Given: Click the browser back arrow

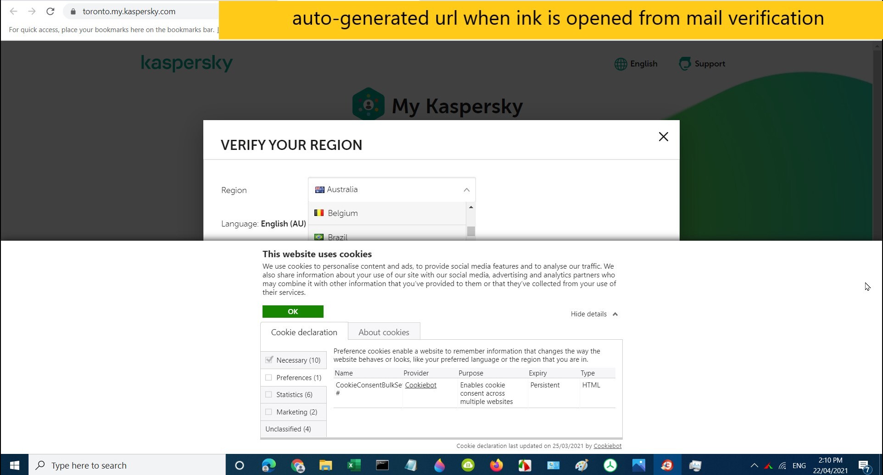Looking at the screenshot, I should tap(13, 11).
